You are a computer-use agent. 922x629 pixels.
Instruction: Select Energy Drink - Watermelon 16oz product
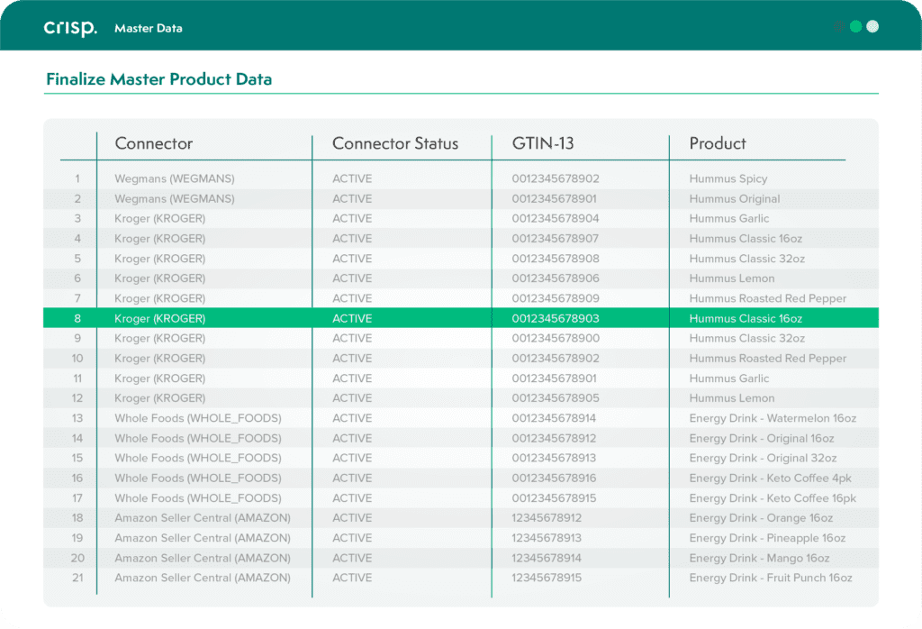pyautogui.click(x=773, y=418)
